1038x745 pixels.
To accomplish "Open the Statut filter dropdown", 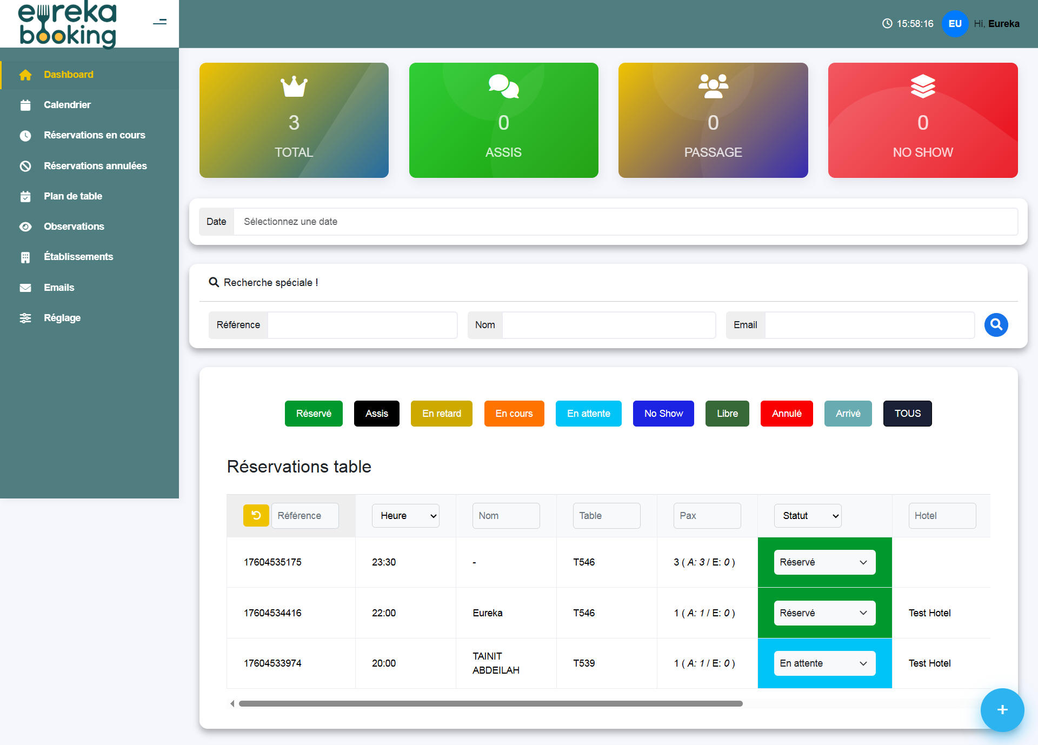I will pyautogui.click(x=808, y=515).
